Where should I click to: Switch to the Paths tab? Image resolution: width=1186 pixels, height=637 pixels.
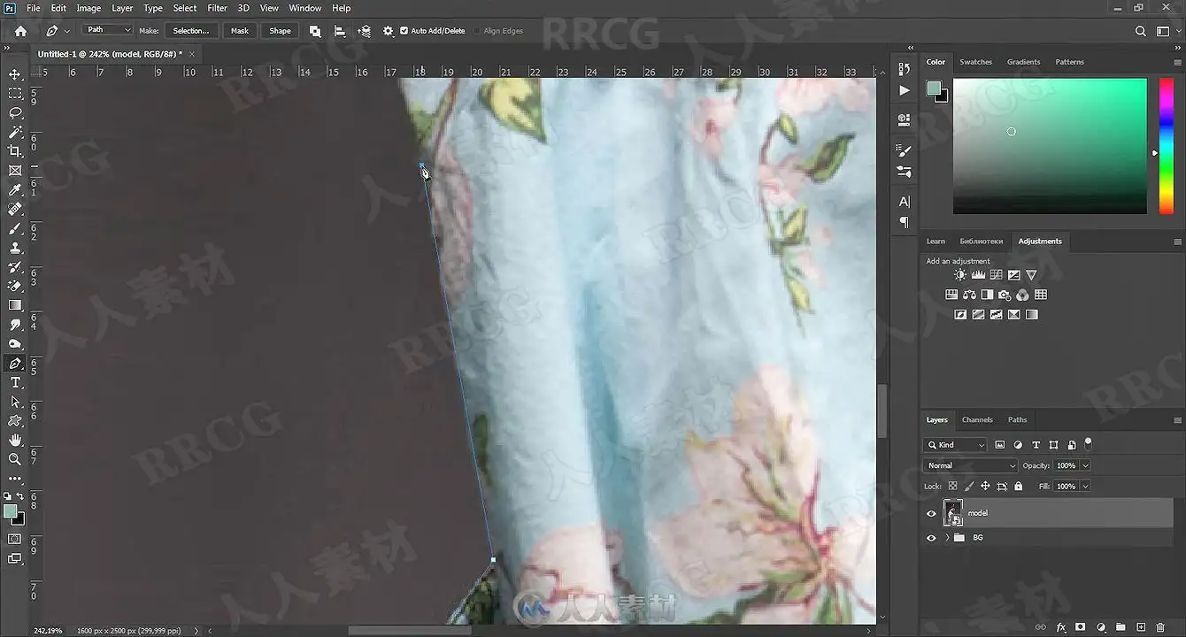[1018, 419]
